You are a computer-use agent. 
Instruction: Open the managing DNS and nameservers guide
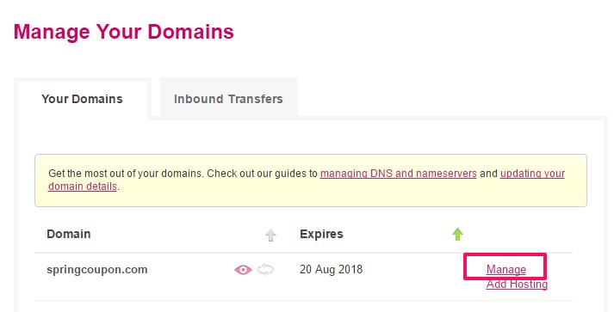[398, 174]
